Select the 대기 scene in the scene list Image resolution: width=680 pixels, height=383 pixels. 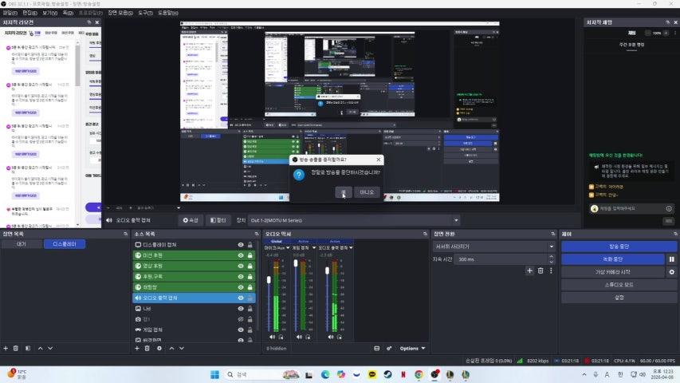pyautogui.click(x=22, y=245)
